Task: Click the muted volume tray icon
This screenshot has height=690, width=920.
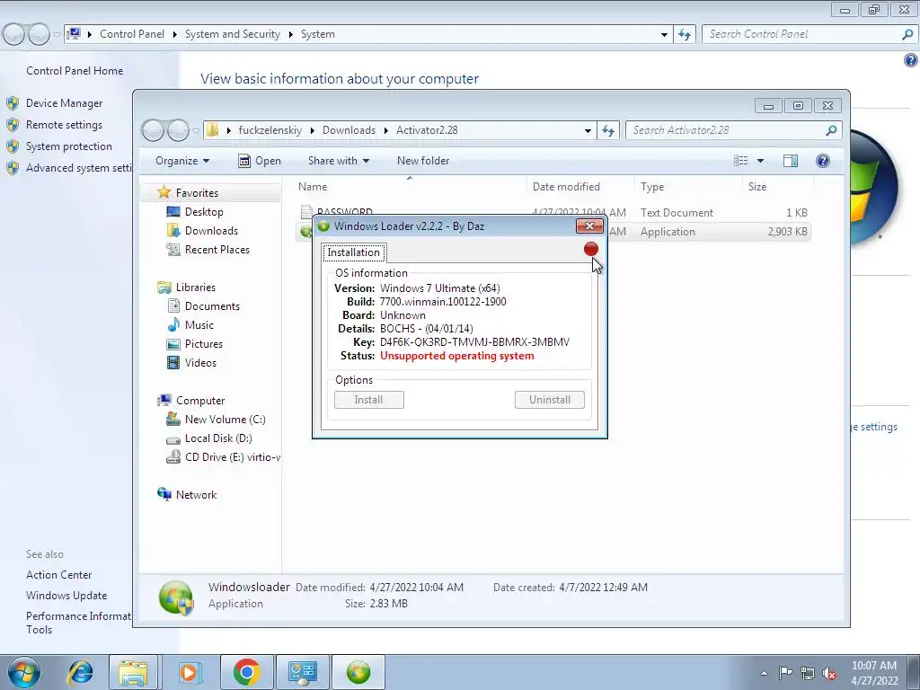Action: point(829,674)
